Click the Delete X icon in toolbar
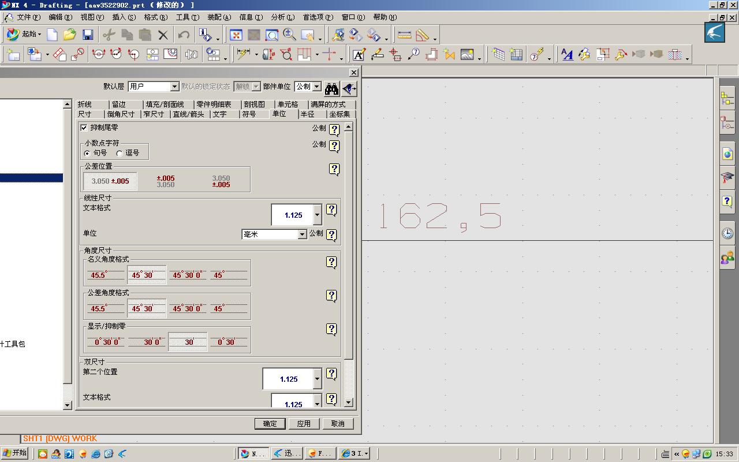Viewport: 739px width, 462px height. tap(163, 35)
